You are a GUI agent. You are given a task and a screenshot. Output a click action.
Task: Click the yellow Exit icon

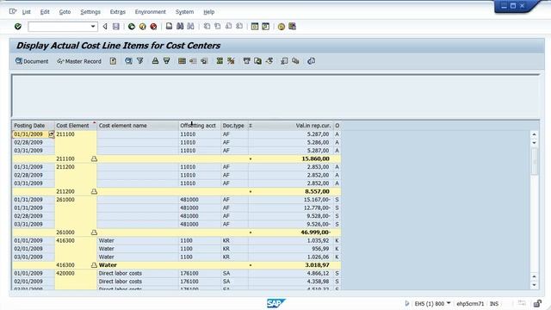(142, 27)
